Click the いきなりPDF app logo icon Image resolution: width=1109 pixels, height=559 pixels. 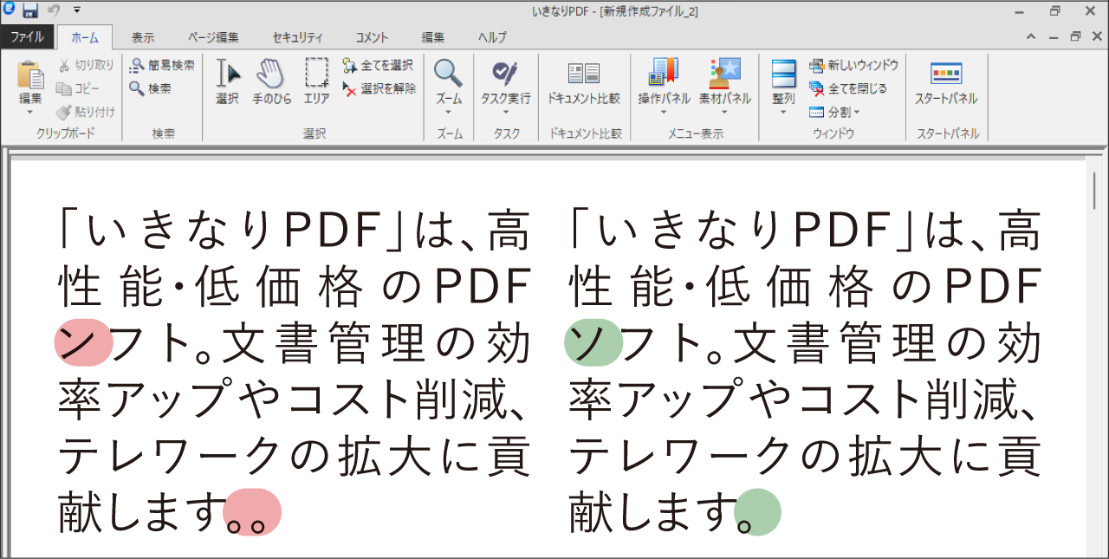click(x=10, y=10)
